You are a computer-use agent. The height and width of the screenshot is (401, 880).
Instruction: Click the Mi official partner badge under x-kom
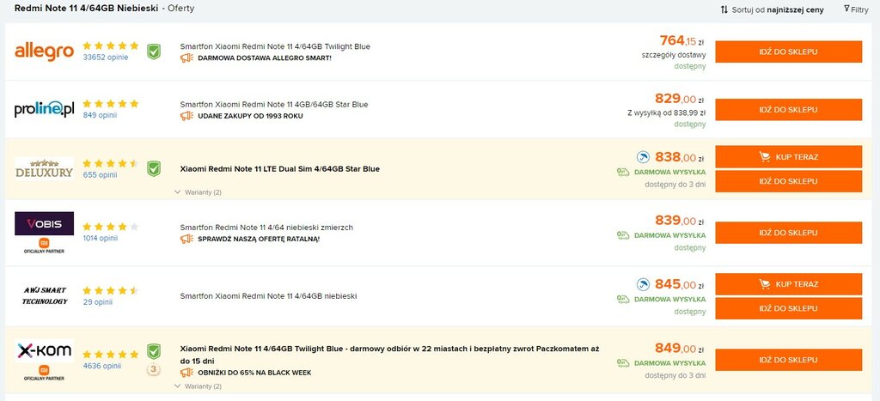pos(45,373)
